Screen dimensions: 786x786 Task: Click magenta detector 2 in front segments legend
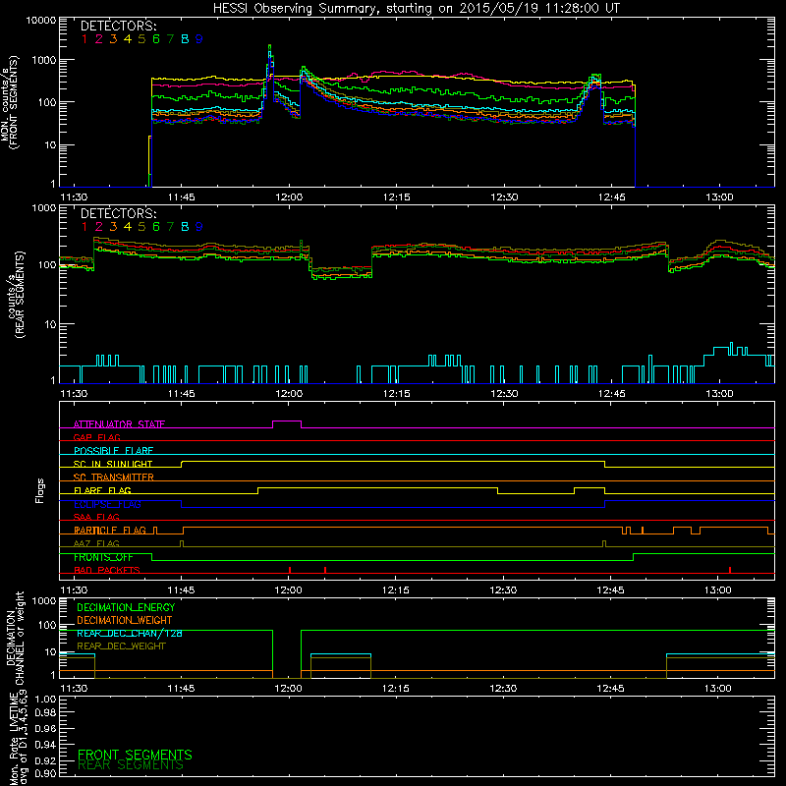[99, 39]
